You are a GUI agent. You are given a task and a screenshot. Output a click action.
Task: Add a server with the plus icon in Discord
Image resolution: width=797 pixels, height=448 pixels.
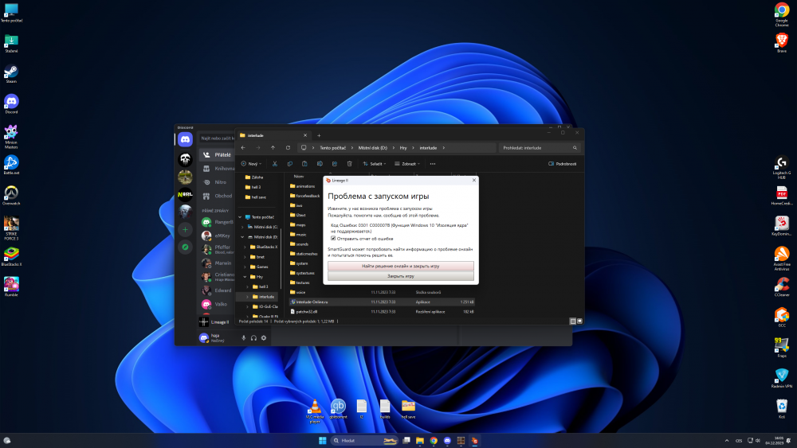click(x=185, y=230)
